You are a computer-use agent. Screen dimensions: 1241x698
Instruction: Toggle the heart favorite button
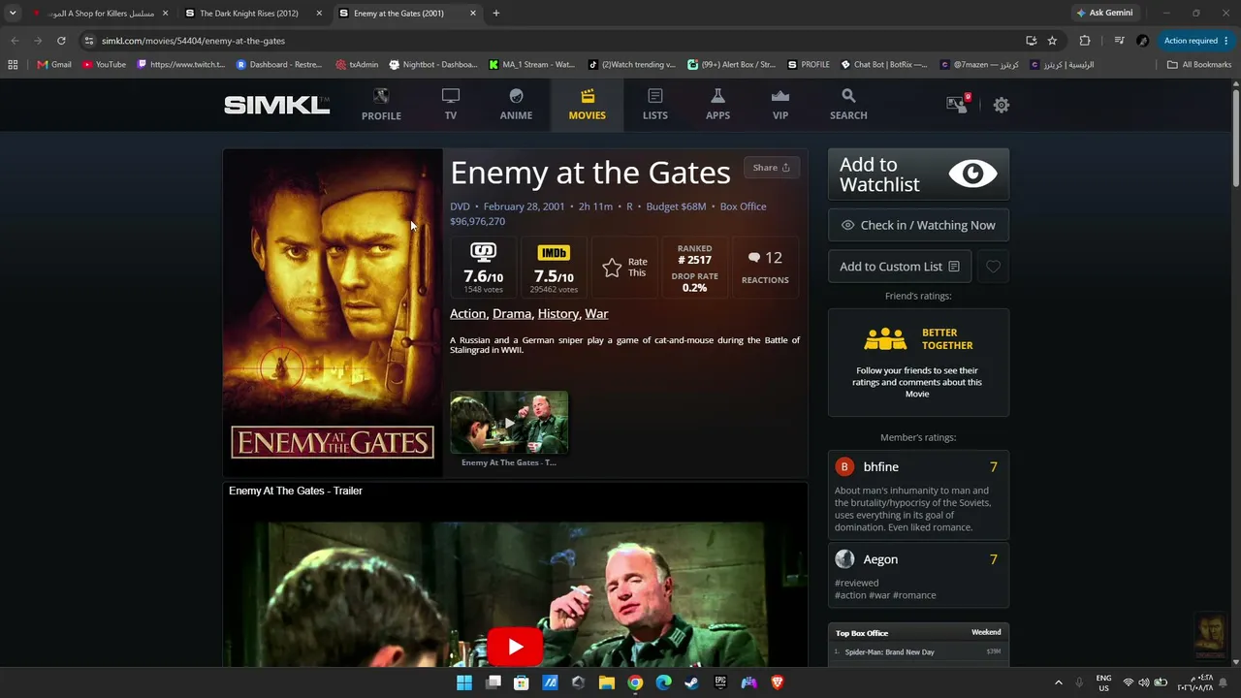pyautogui.click(x=993, y=267)
